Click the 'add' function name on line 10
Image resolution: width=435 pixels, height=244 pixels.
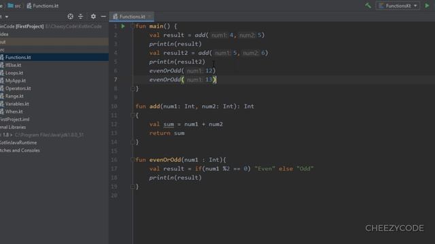tap(154, 106)
